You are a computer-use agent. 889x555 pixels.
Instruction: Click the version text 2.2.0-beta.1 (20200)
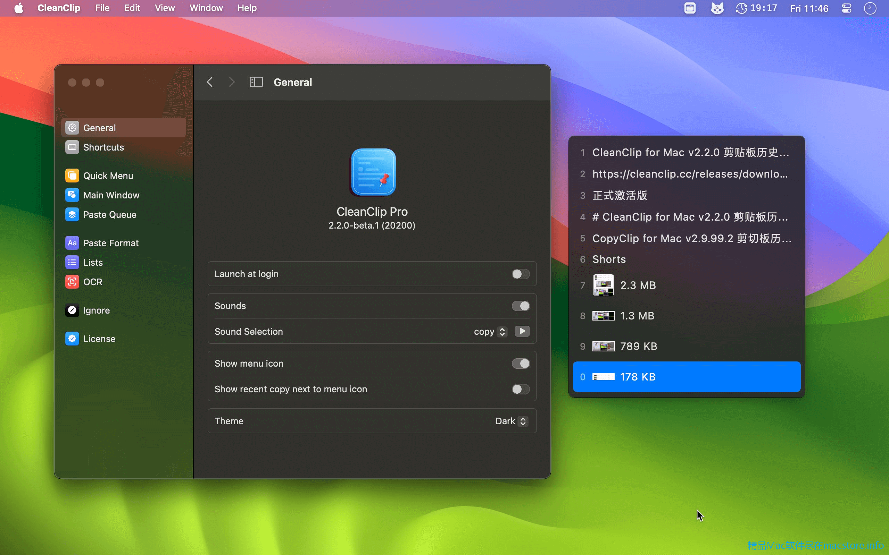point(372,225)
